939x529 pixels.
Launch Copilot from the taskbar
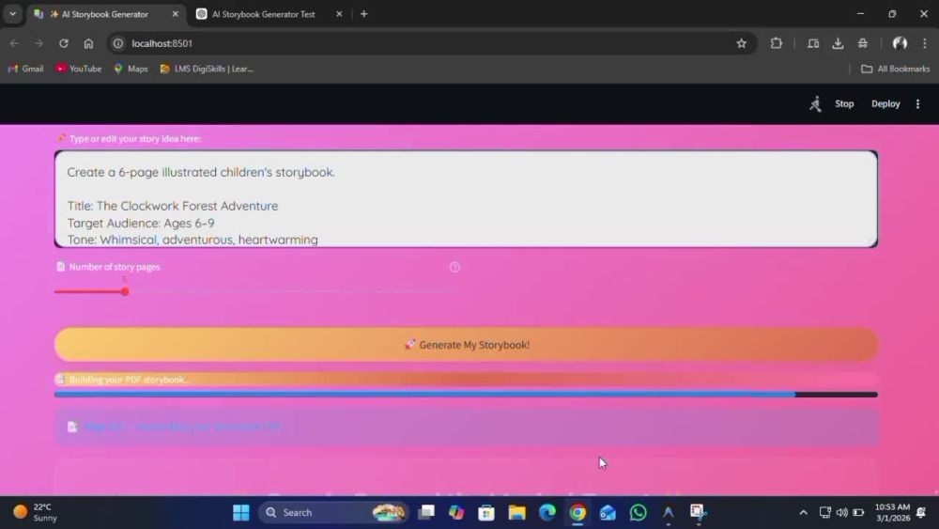(x=456, y=512)
